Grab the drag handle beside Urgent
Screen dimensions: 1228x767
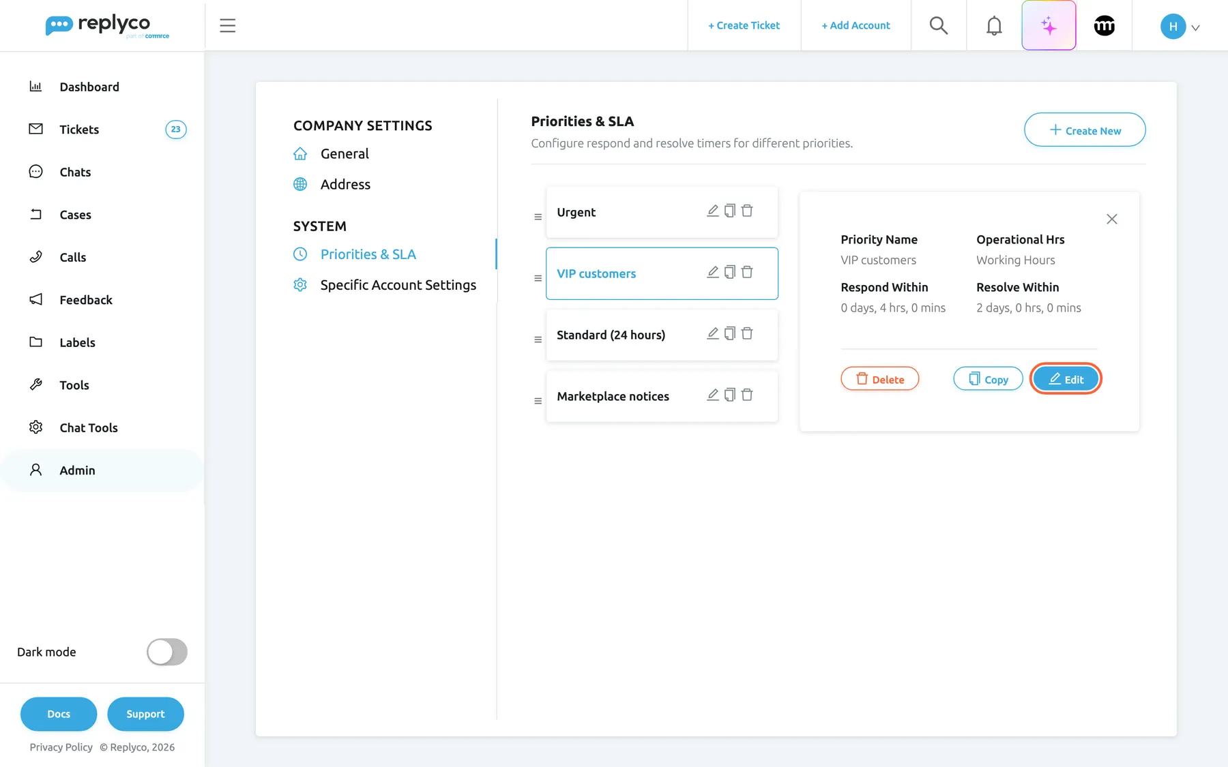click(x=538, y=217)
